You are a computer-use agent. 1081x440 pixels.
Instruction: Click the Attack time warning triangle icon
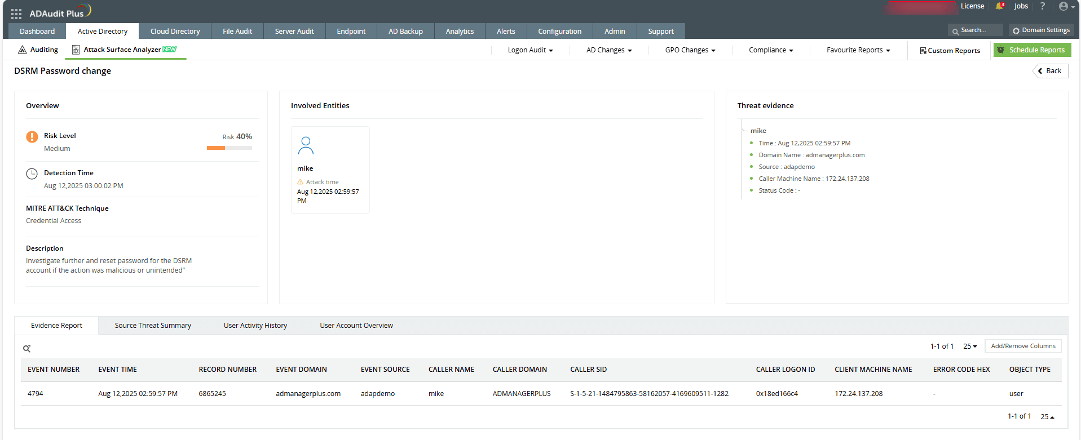coord(301,182)
